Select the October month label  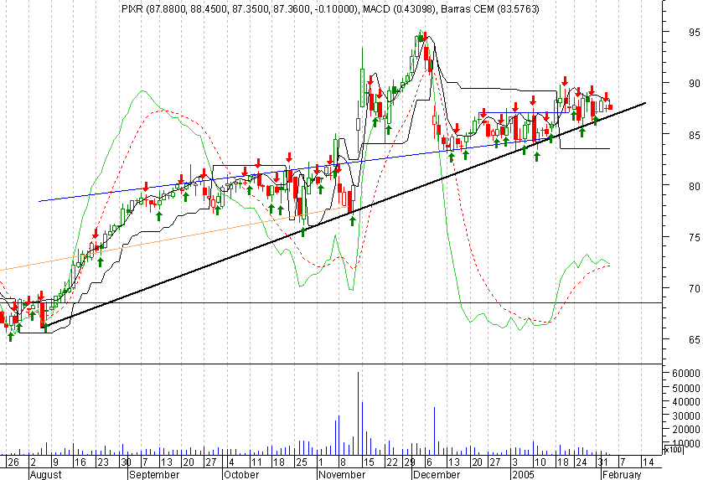[241, 474]
